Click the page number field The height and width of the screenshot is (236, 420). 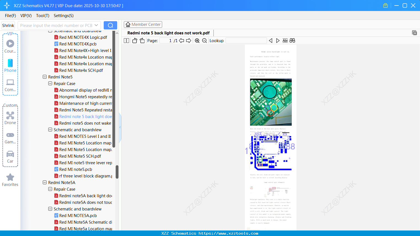point(166,40)
